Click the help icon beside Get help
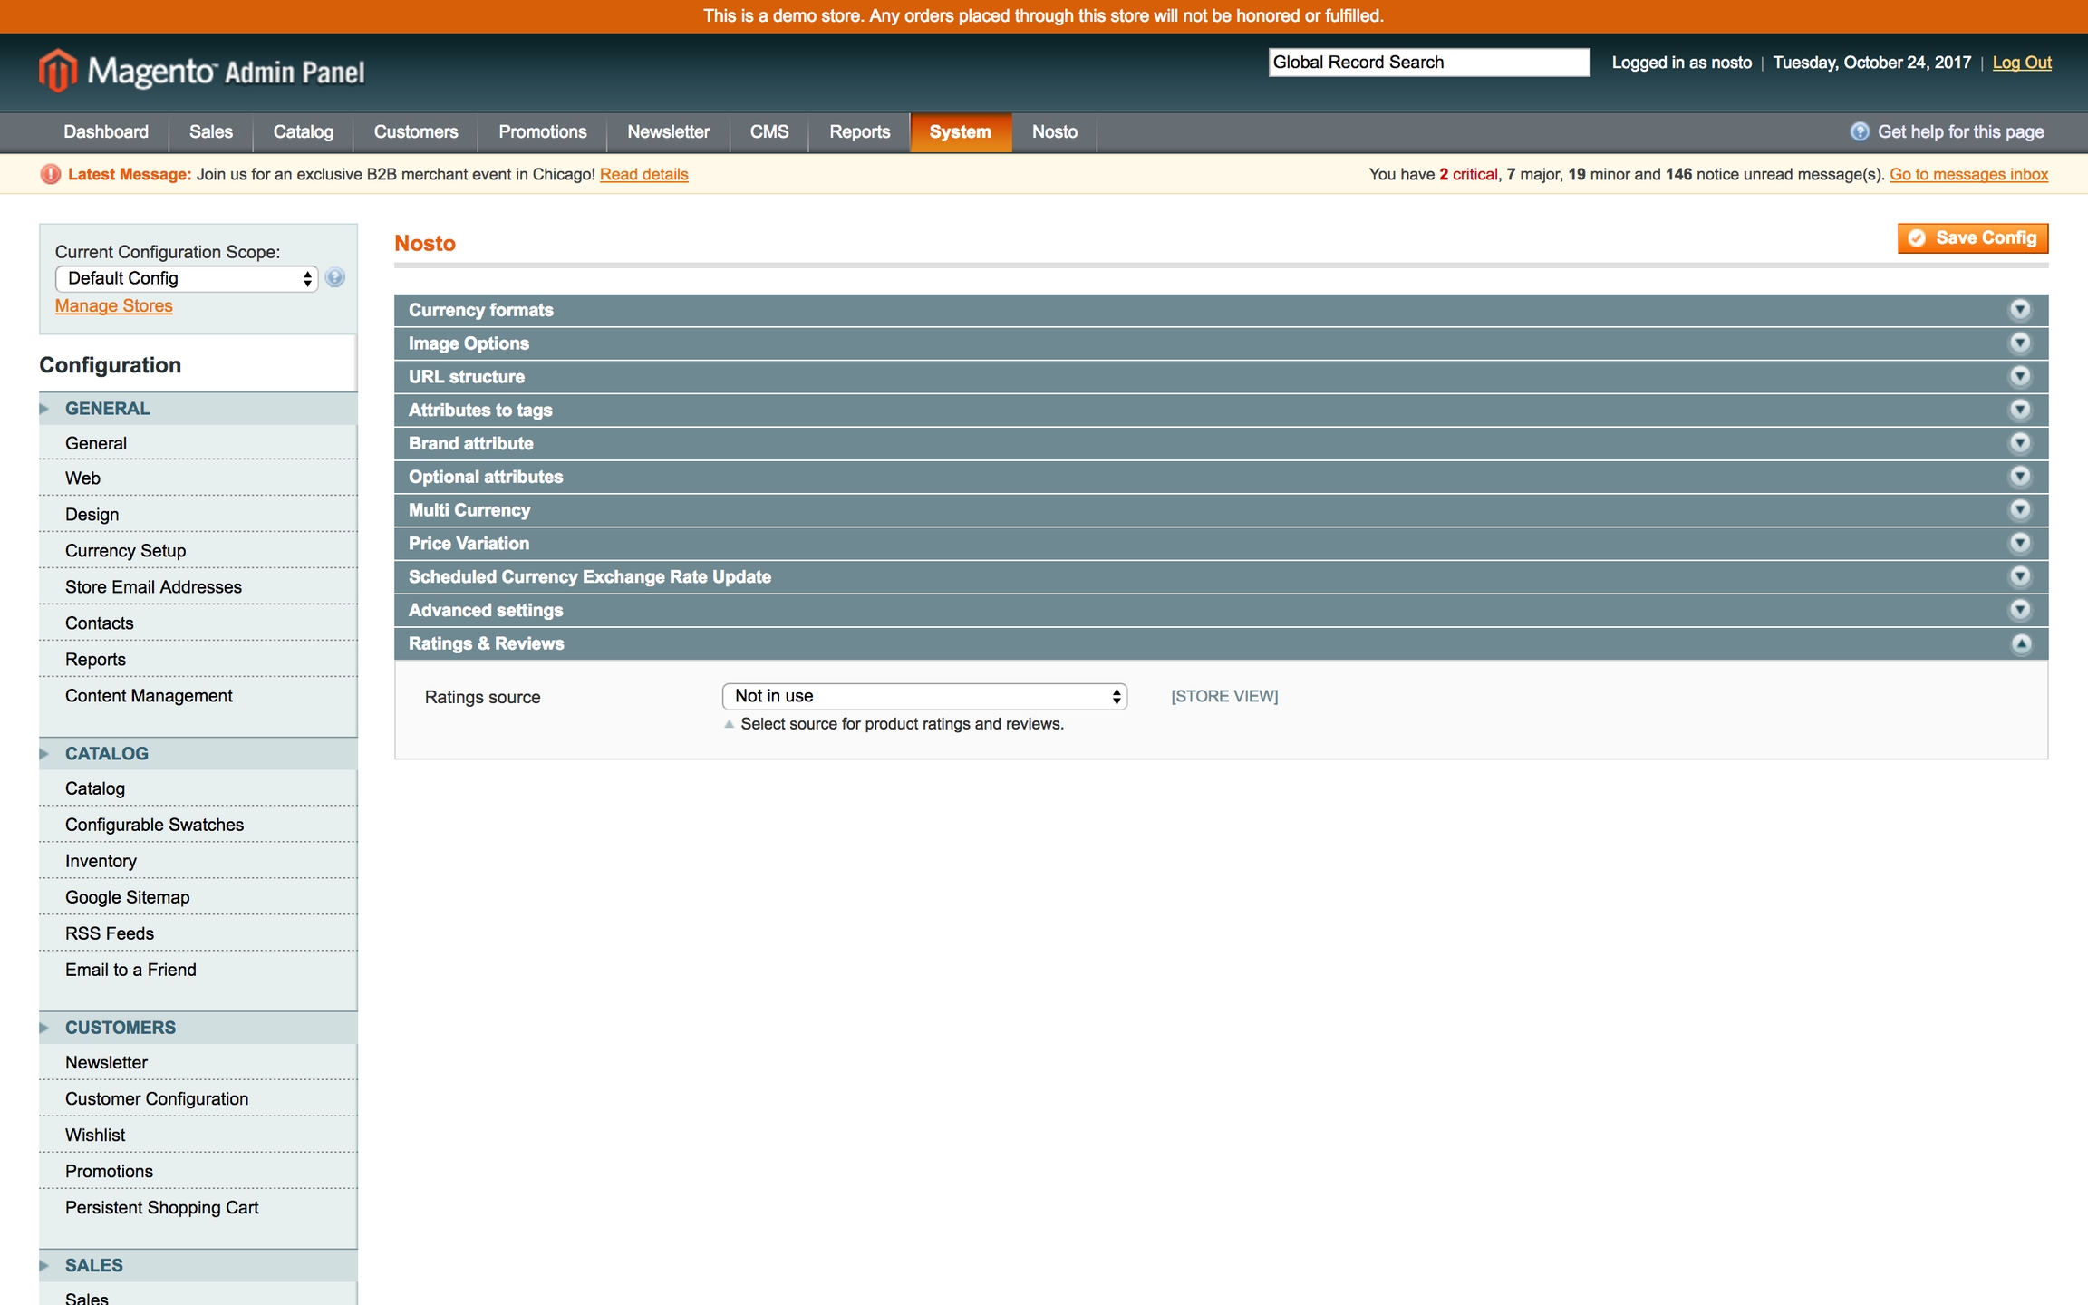2088x1305 pixels. pos(1859,132)
